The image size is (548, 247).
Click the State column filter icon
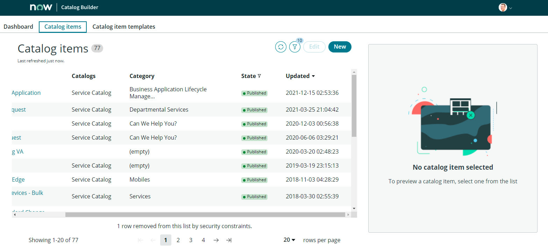tap(259, 76)
